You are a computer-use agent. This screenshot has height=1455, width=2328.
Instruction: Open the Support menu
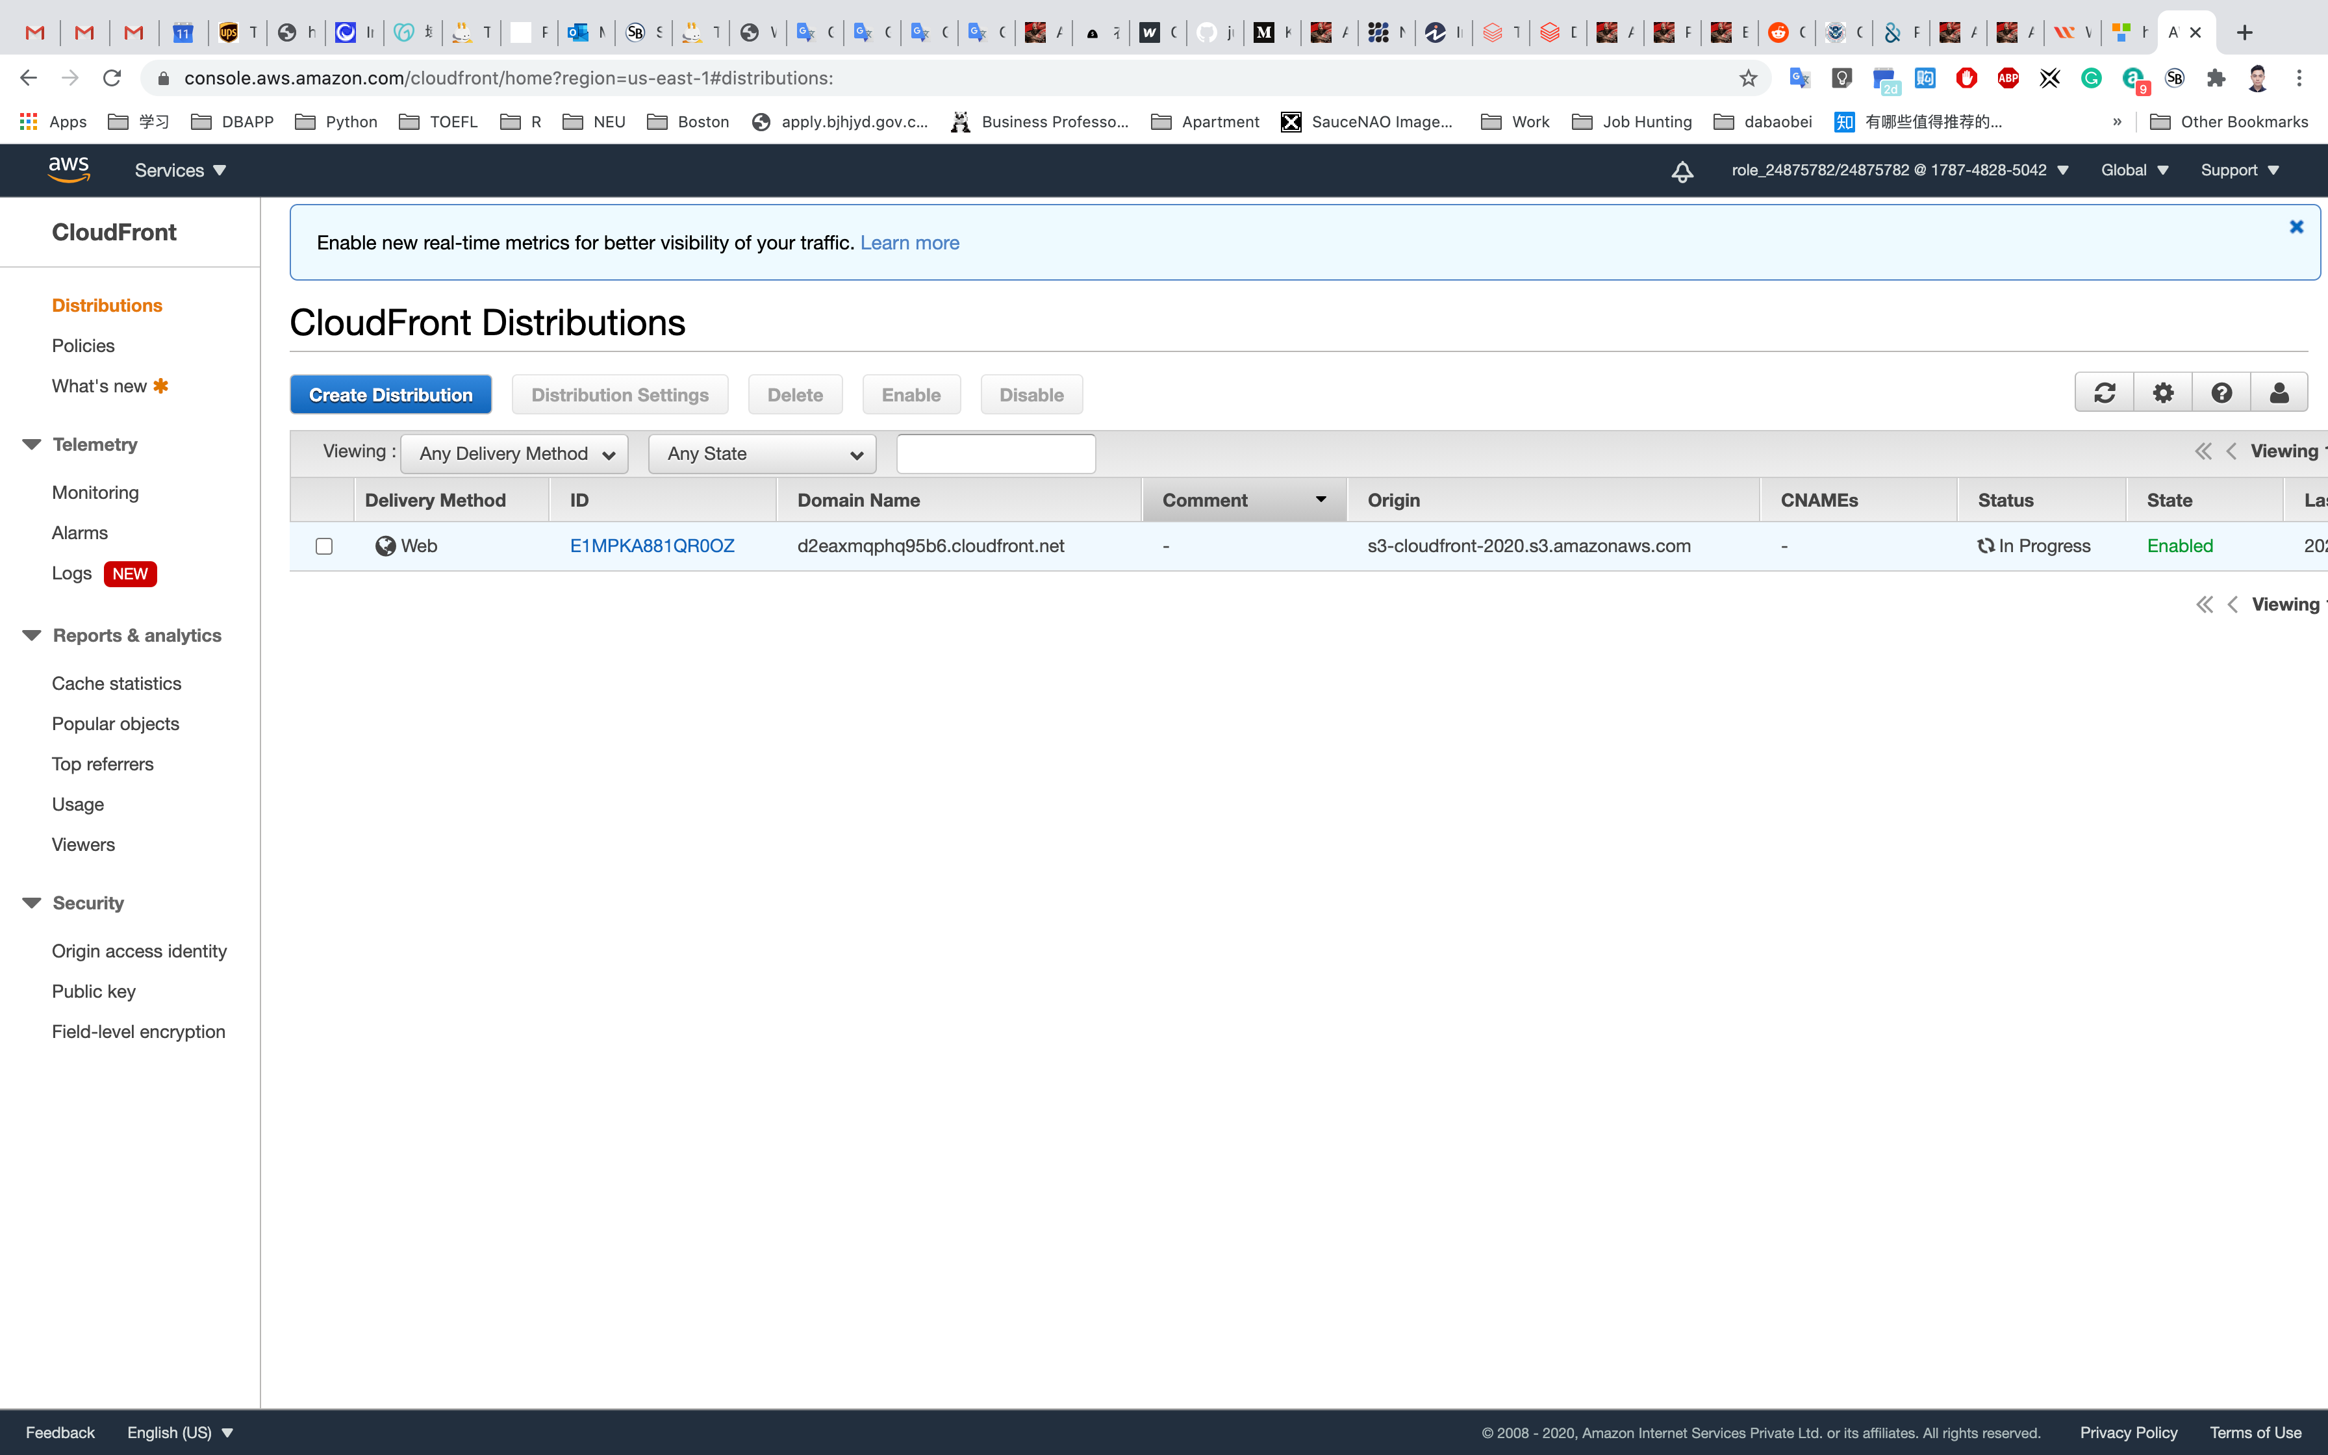coord(2238,170)
